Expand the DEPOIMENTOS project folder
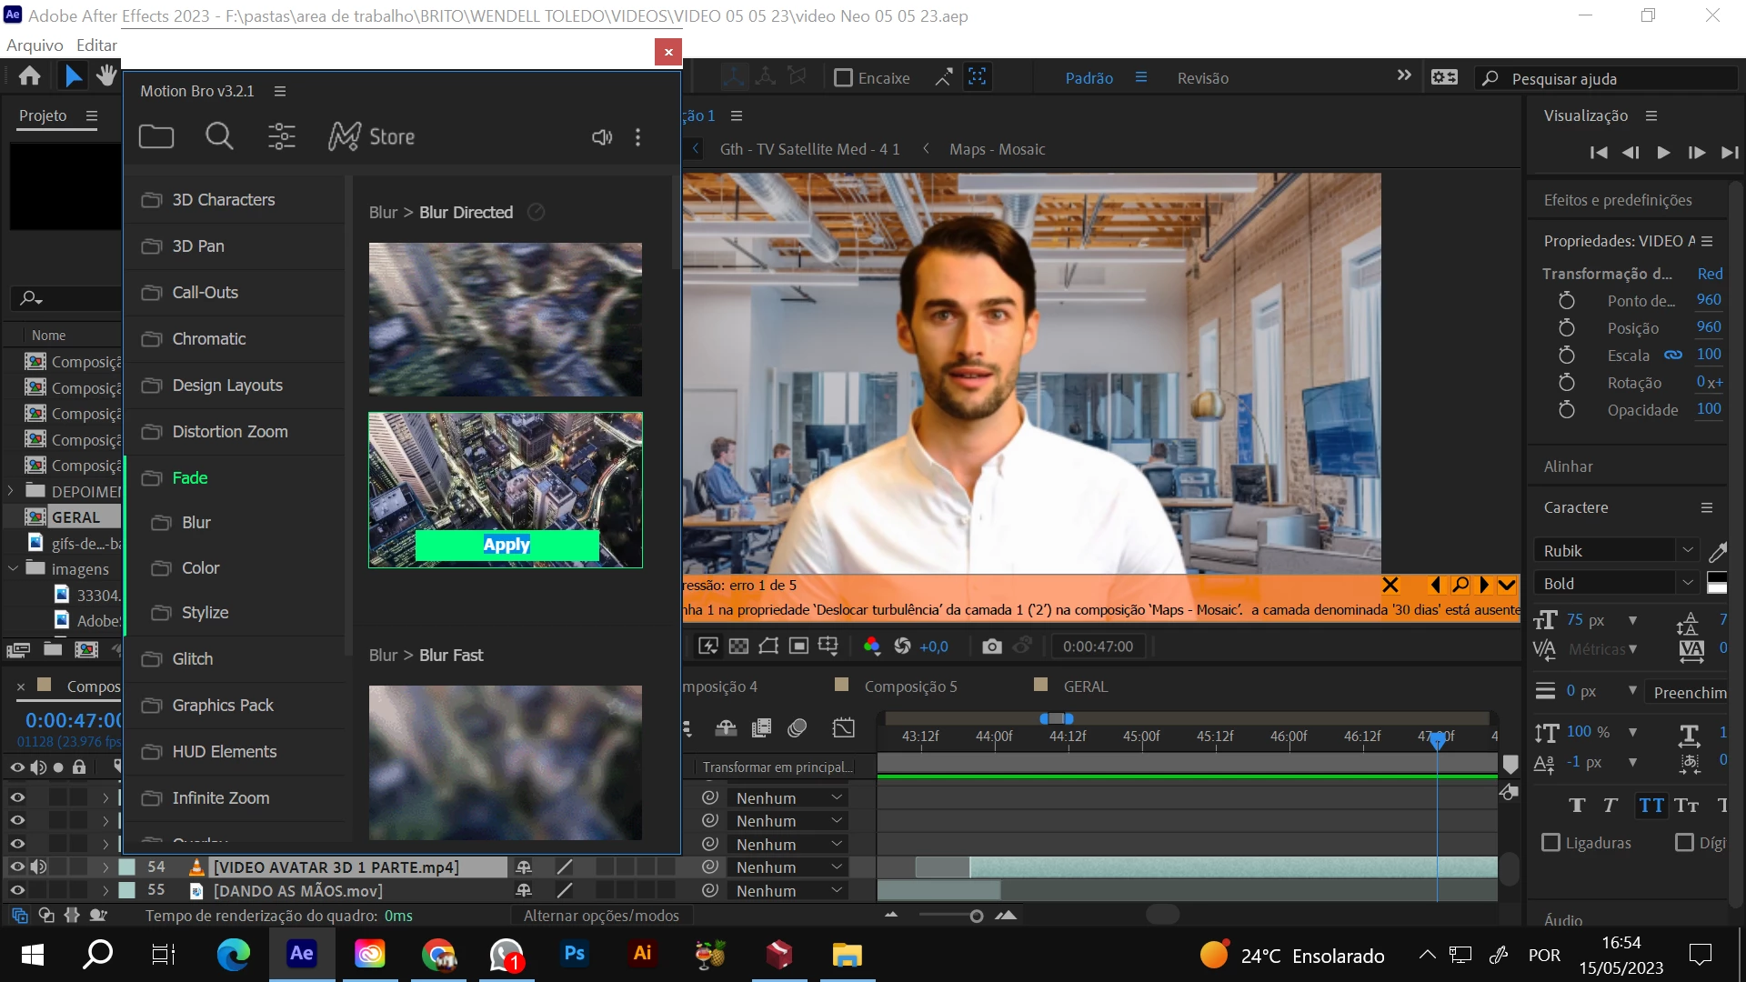 click(11, 491)
